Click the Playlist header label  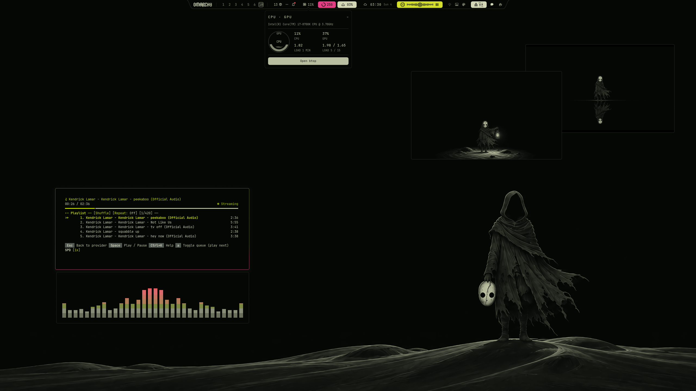click(78, 213)
